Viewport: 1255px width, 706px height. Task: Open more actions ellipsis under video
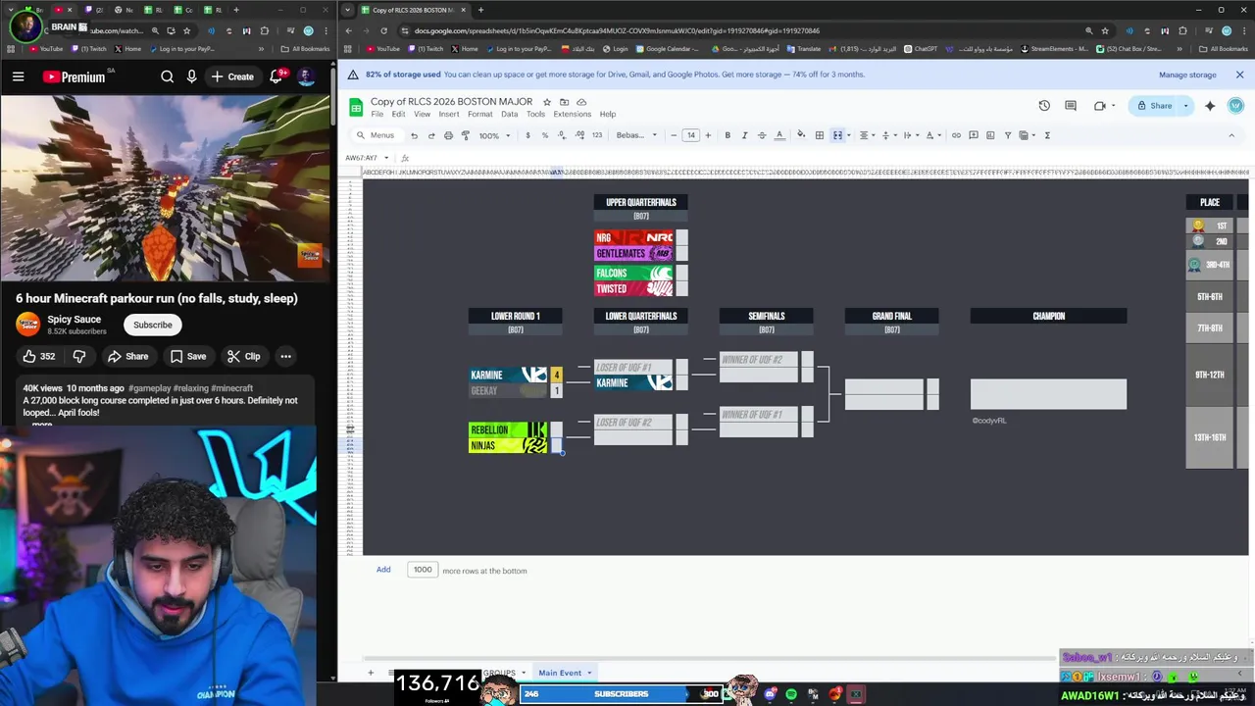click(285, 356)
